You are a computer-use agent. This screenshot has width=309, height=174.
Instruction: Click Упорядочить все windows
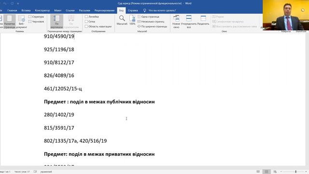coord(189,21)
